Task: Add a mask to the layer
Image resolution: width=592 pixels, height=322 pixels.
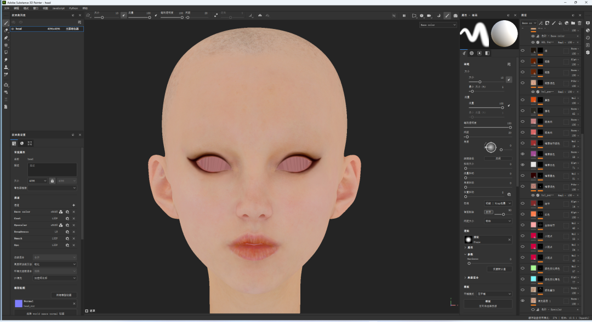Action: (x=548, y=23)
